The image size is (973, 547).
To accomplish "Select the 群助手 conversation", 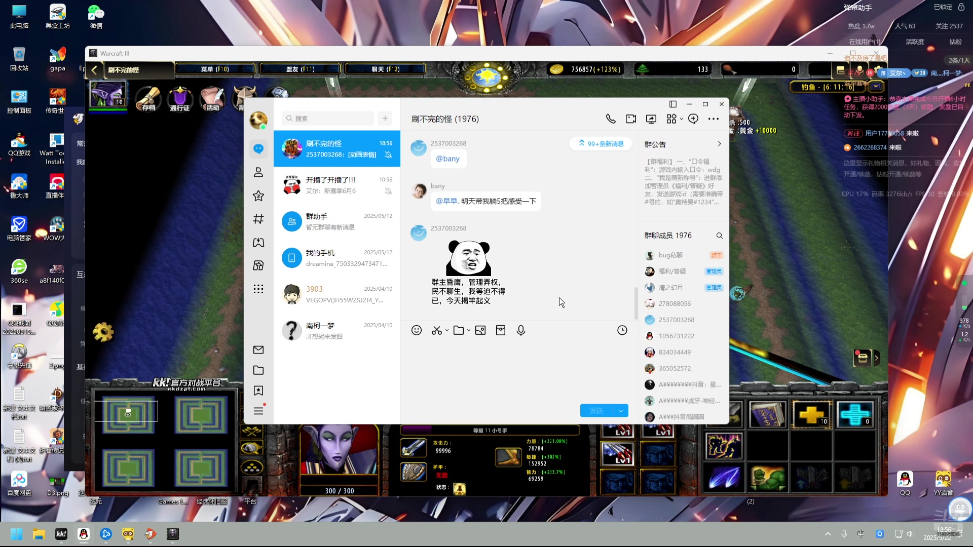I will click(337, 222).
